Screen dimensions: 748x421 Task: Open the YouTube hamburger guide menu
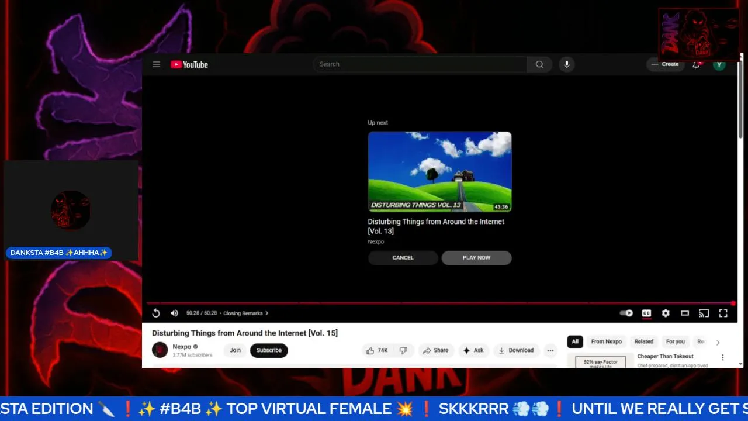pyautogui.click(x=156, y=64)
